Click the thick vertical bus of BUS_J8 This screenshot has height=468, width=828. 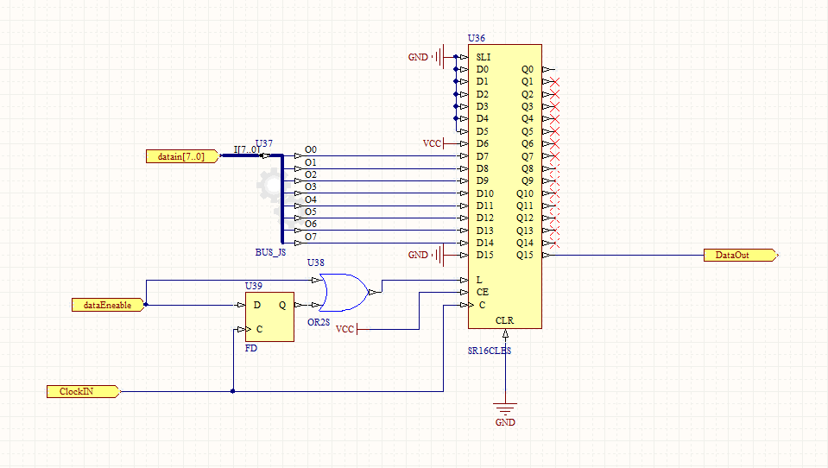coord(282,199)
